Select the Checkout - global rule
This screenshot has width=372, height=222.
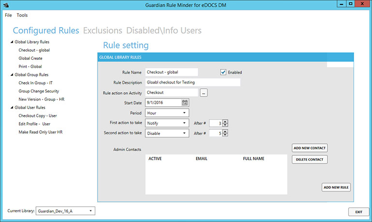[x=34, y=50]
